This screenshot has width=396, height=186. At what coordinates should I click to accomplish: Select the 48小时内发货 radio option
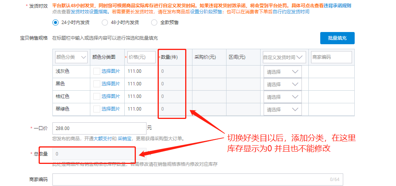(x=105, y=22)
